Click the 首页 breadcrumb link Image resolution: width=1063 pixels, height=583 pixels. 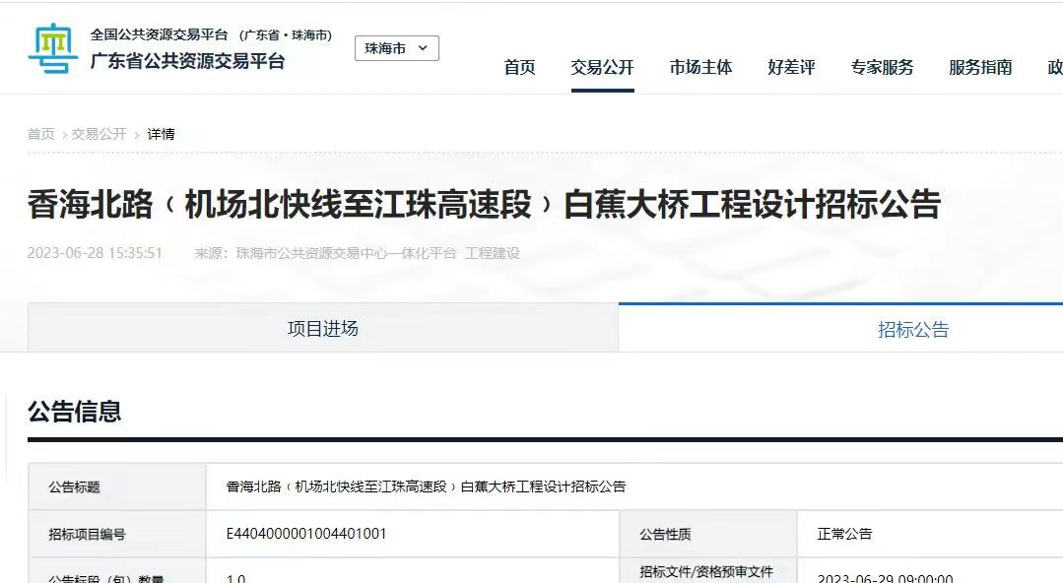pyautogui.click(x=41, y=134)
